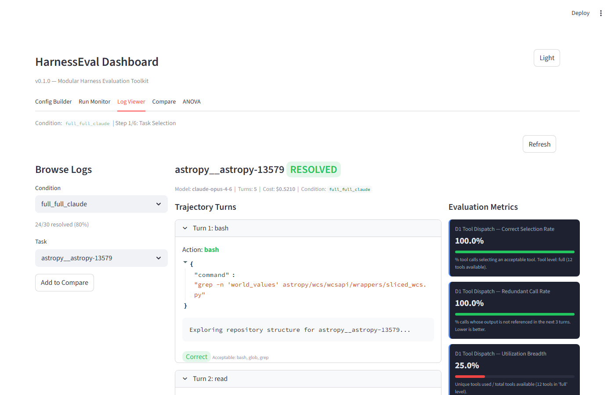The image size is (615, 395).
Task: Switch to the Run Monitor tab
Action: pos(94,101)
